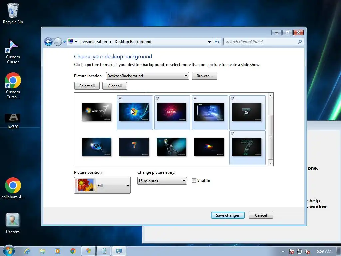
Task: Open recent pages dropdown arrow next to Forward
Action: tap(64, 42)
